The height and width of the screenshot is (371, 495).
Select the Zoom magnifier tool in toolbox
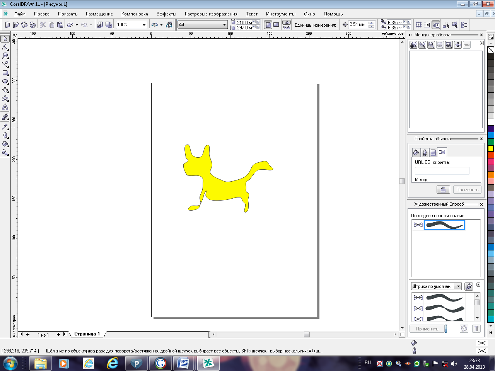[x=5, y=56]
